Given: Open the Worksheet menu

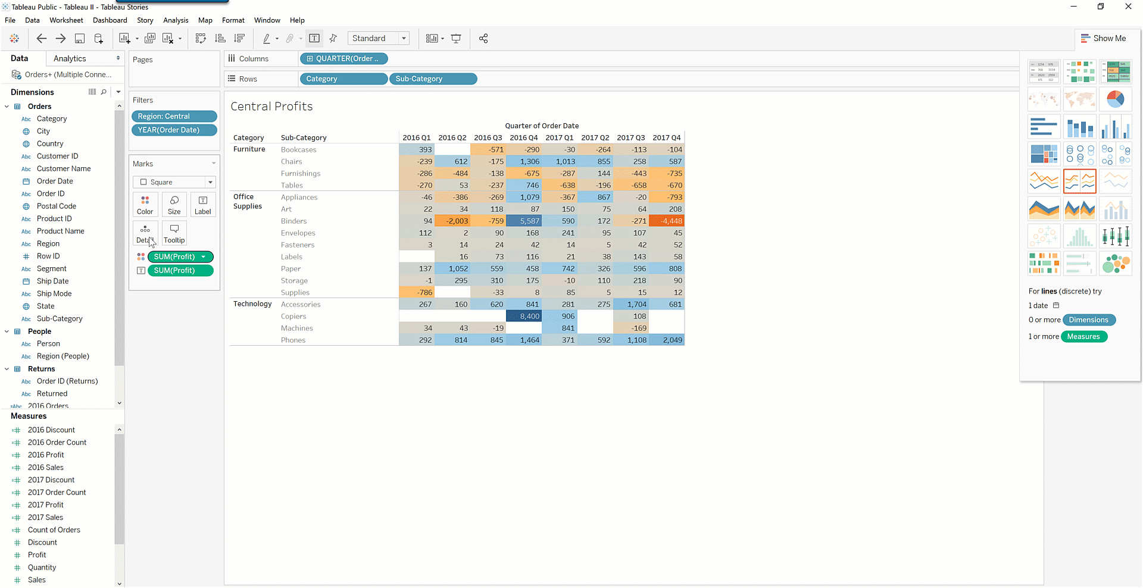Looking at the screenshot, I should click(66, 20).
